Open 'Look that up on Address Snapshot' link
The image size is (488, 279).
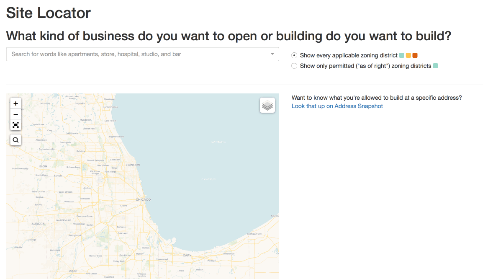pos(337,106)
